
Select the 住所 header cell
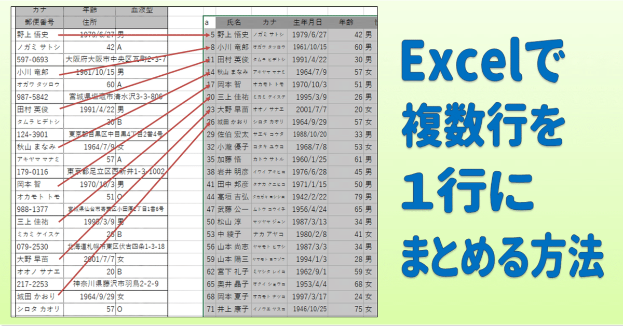tap(89, 22)
